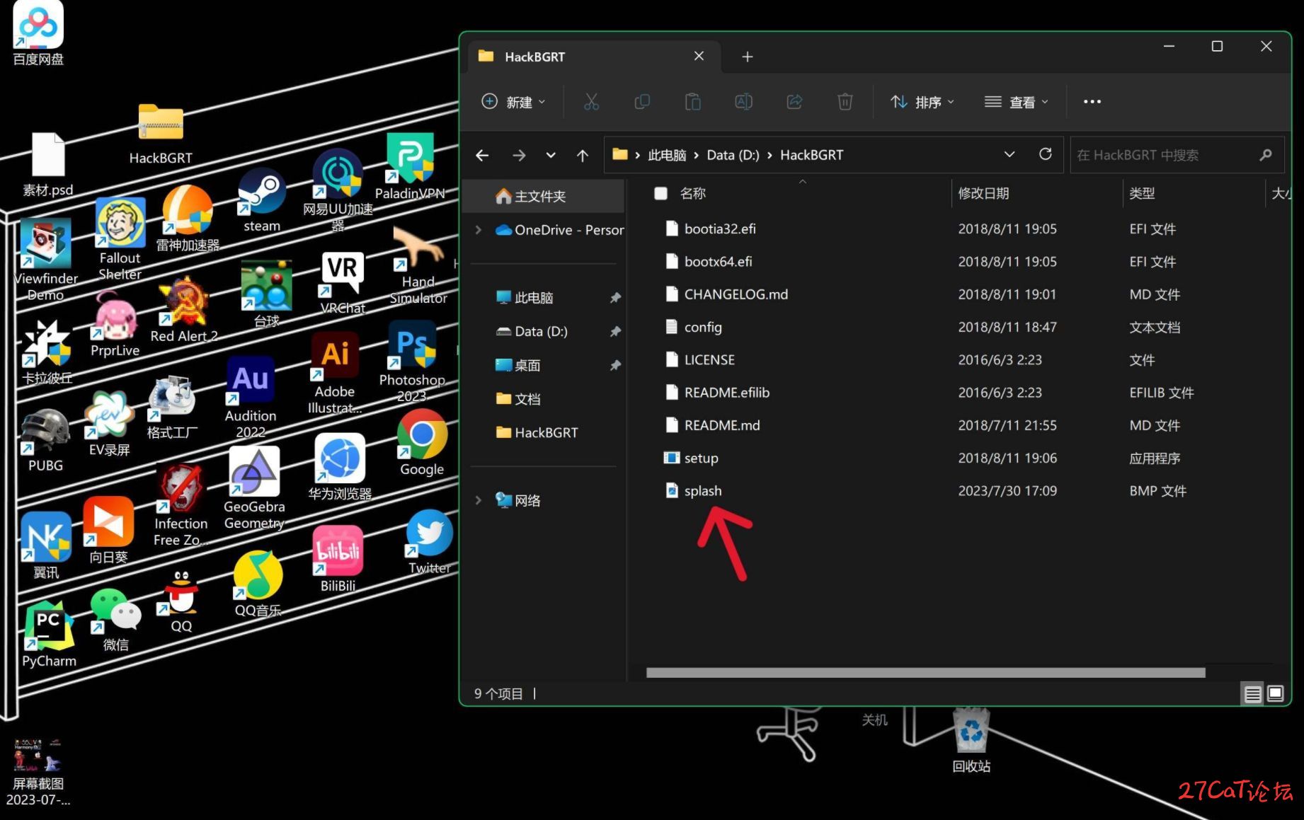Click the Paste clipboard icon
This screenshot has width=1304, height=820.
point(693,102)
